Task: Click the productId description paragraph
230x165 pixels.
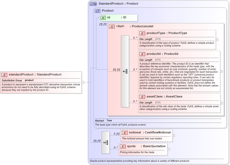Action: pos(179,76)
